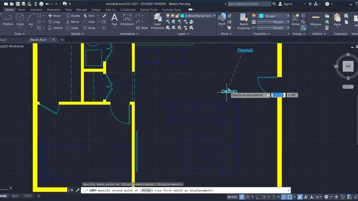Activate the Trim tool
358x201 pixels.
click(89, 16)
